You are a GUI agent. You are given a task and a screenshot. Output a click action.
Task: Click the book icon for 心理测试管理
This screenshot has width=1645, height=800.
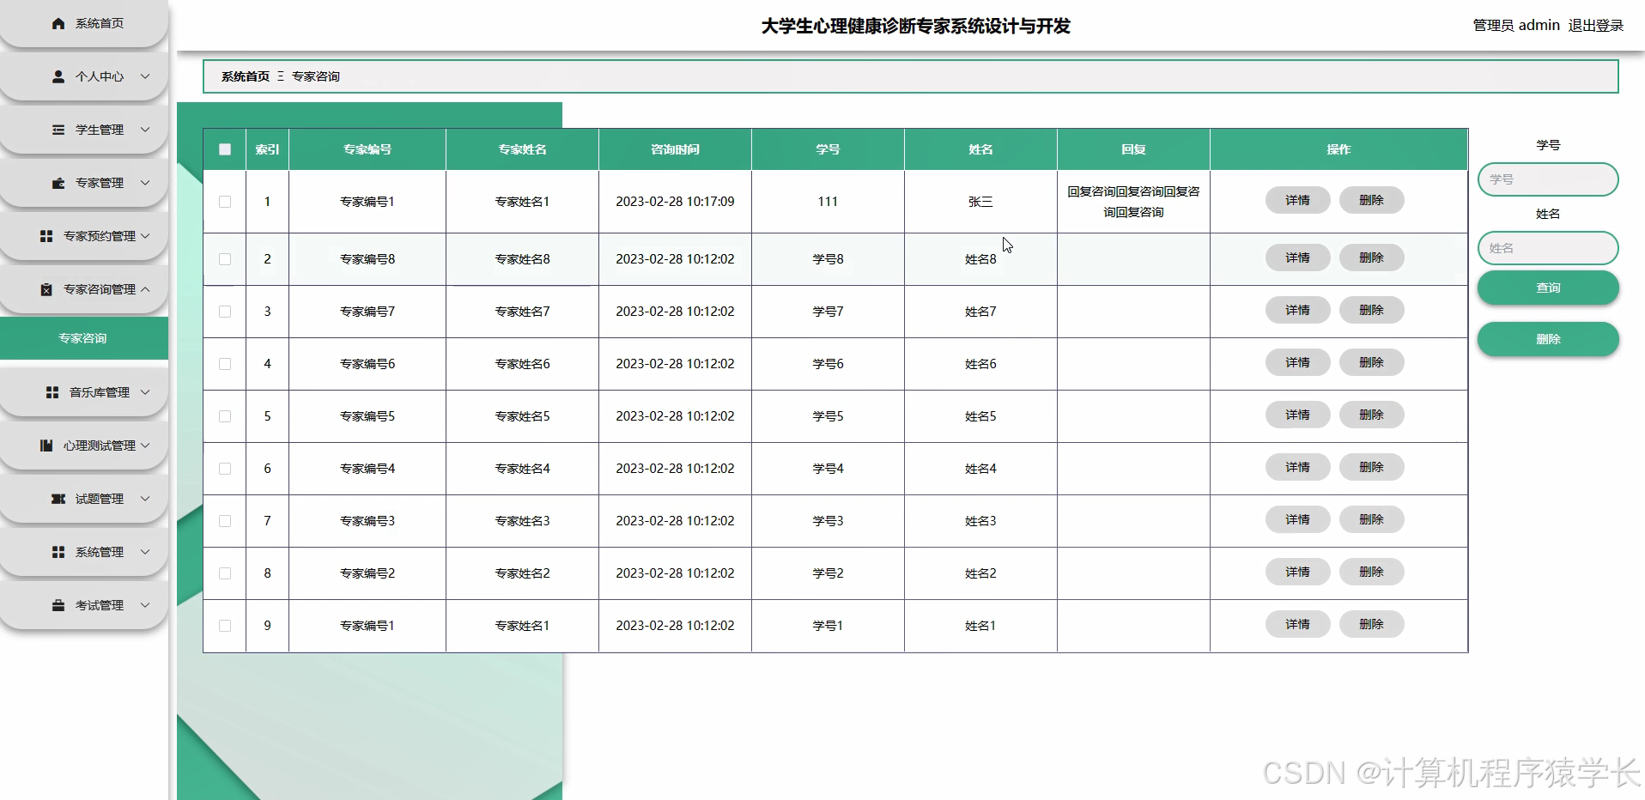46,445
